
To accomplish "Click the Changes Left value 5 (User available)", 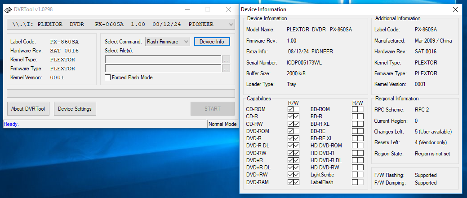I will 433,132.
